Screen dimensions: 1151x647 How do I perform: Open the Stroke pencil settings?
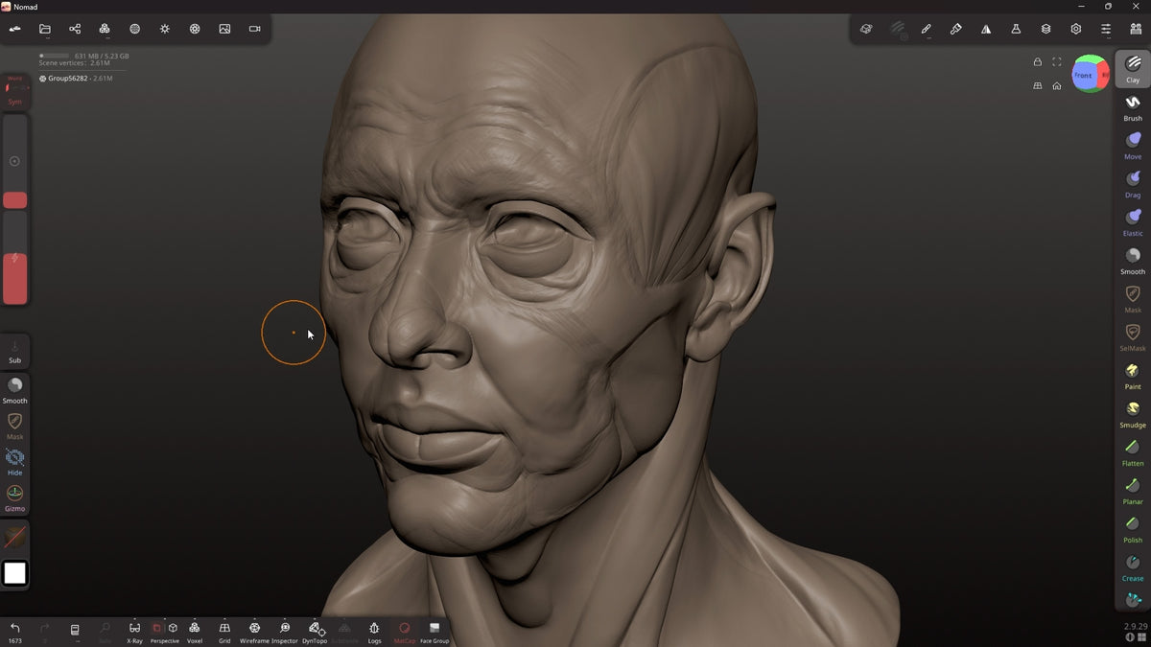point(927,29)
